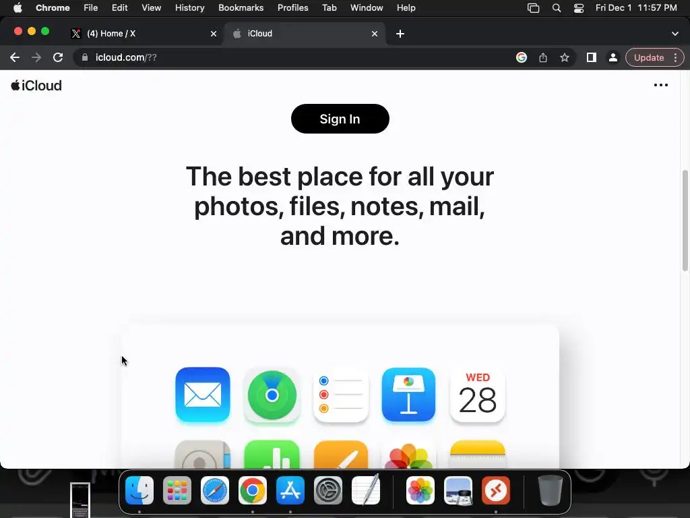
Task: Open the Chrome application menu
Action: coord(53,8)
